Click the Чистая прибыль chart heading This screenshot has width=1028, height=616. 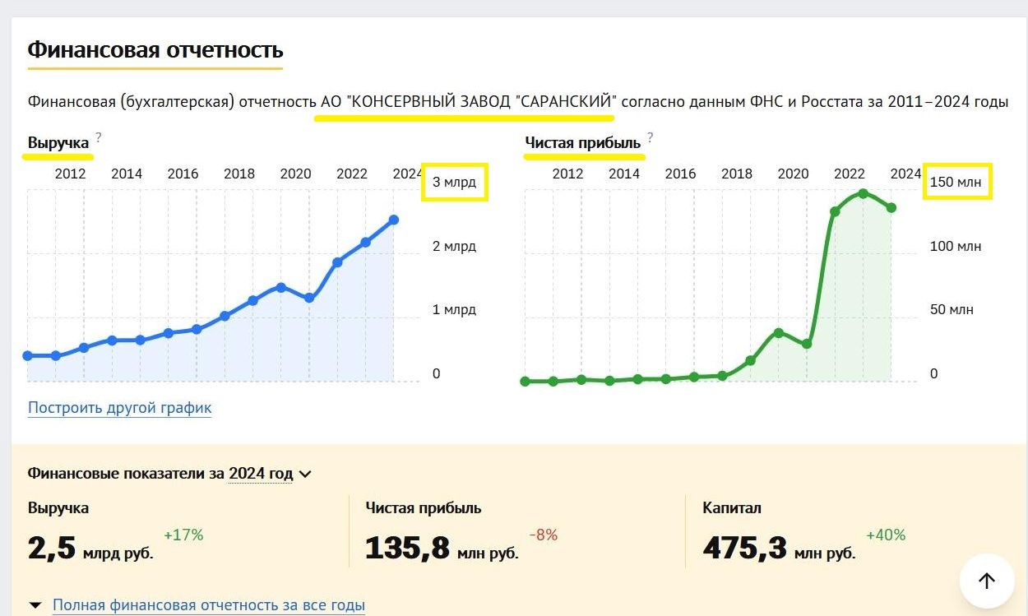[583, 143]
